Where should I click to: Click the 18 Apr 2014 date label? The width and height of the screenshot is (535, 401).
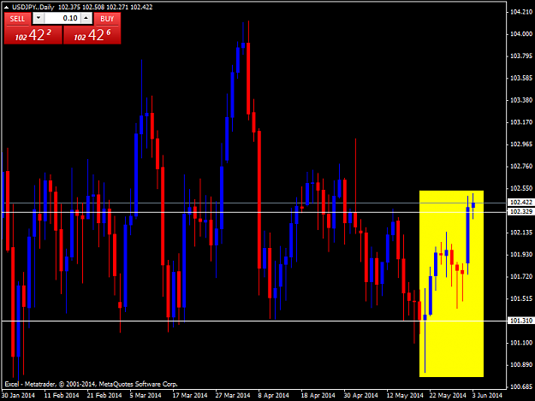pos(318,395)
